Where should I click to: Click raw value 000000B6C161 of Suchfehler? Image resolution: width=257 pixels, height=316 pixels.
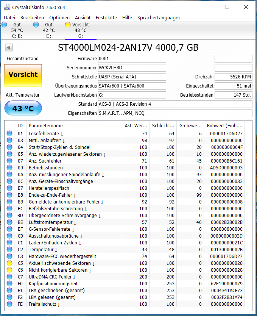(227, 161)
